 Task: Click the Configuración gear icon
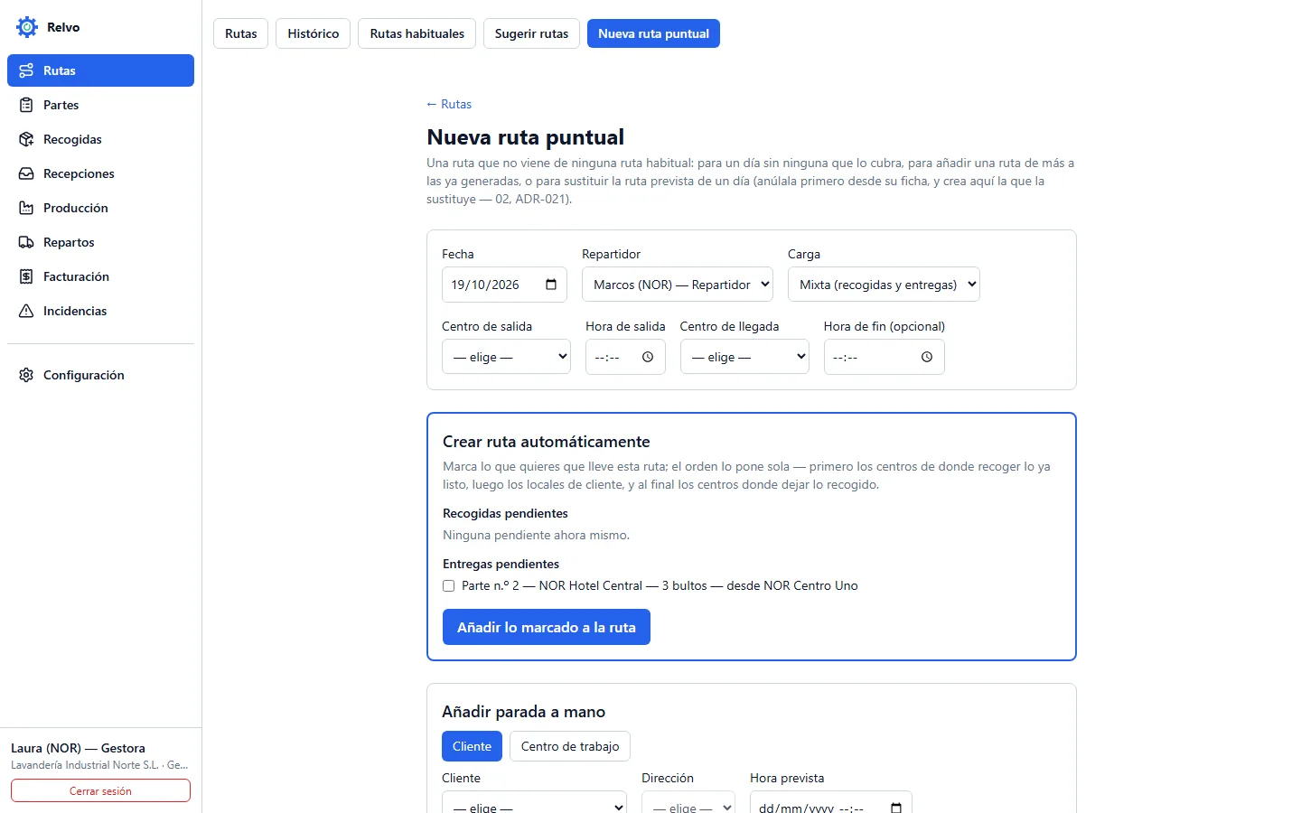pyautogui.click(x=26, y=375)
